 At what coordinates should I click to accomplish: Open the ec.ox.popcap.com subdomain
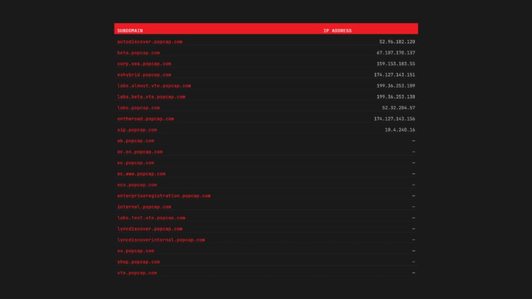point(140,152)
